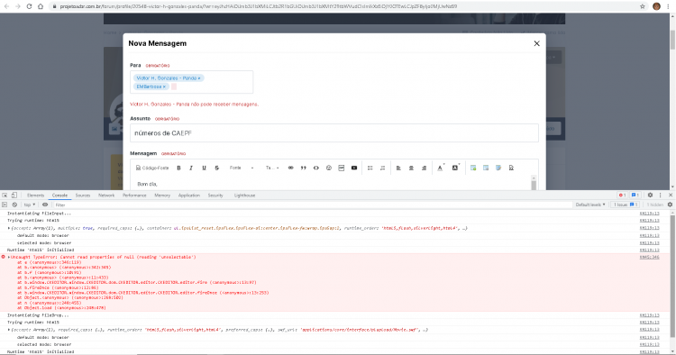Expand the Uncaught TypeError stack trace

[9, 257]
